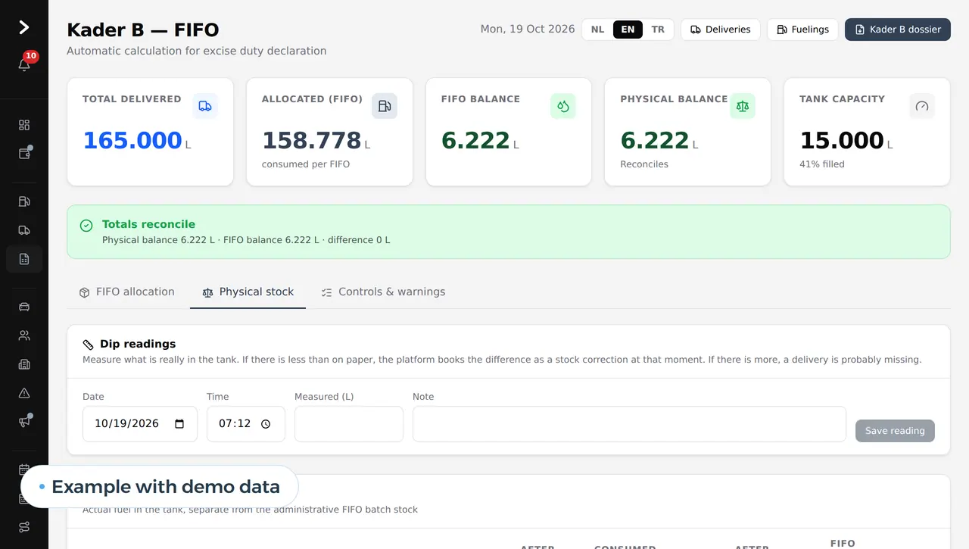Viewport: 969px width, 549px height.
Task: Open the megaphone icon in the sidebar
Action: (x=24, y=422)
